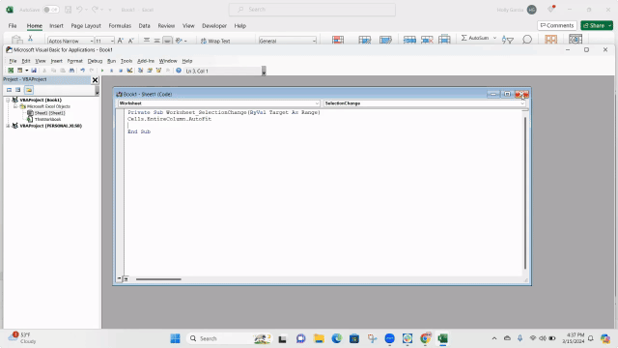The width and height of the screenshot is (618, 348).
Task: Click the Find & Select magnifier icon in ribbon
Action: (527, 40)
